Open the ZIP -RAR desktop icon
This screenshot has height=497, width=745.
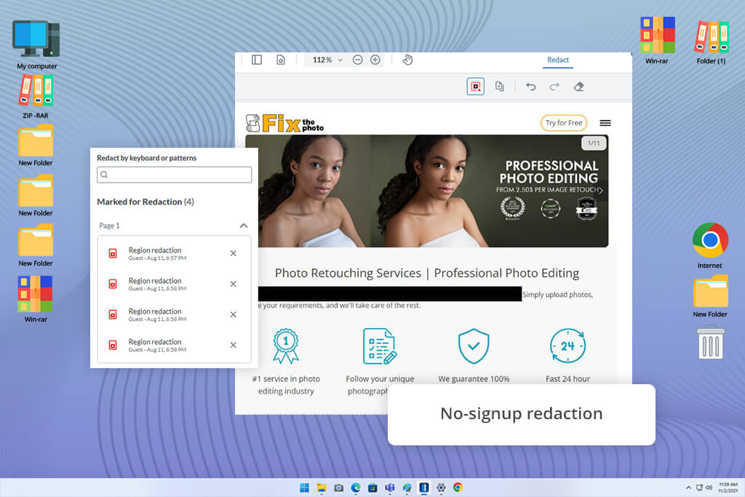coord(36,97)
